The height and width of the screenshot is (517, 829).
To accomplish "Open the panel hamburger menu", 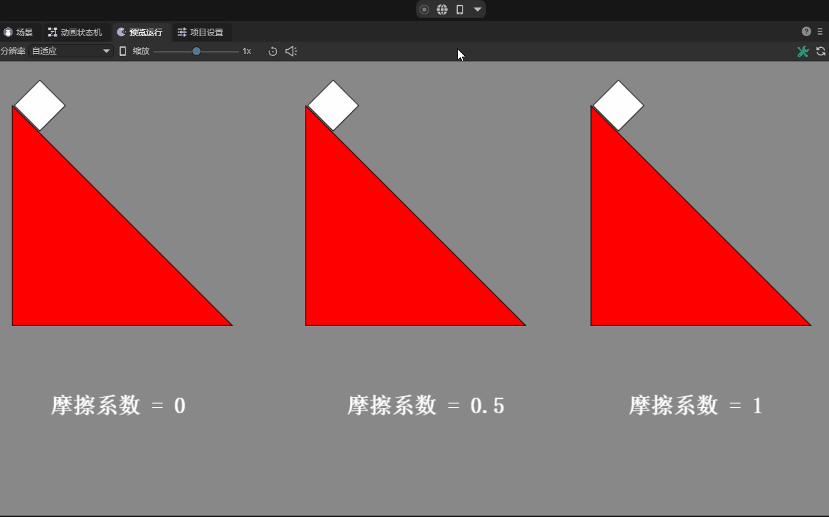I will pos(820,31).
